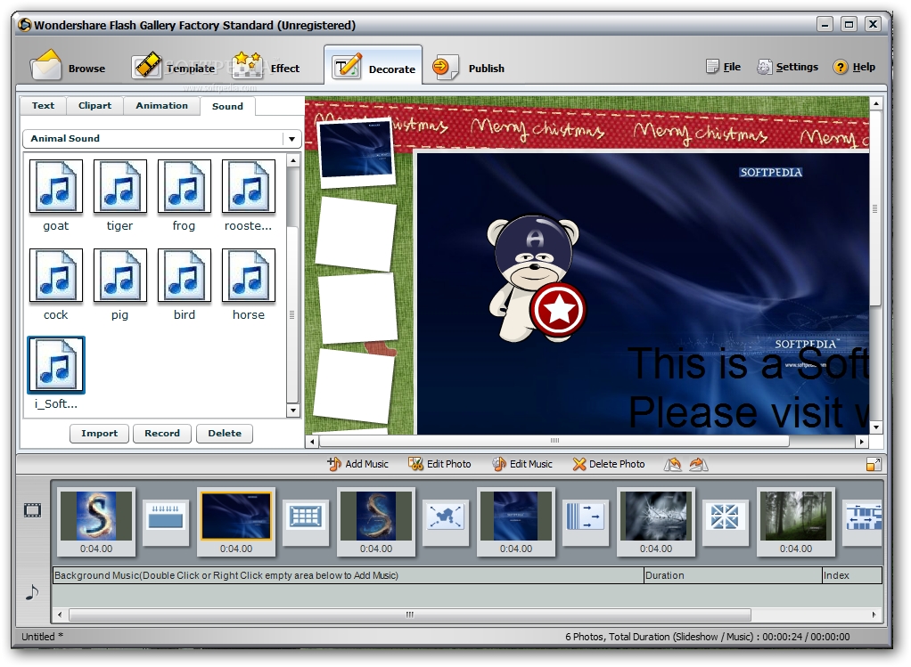Image resolution: width=911 pixels, height=667 pixels.
Task: Select the i_Soft... sound file
Action: (56, 373)
